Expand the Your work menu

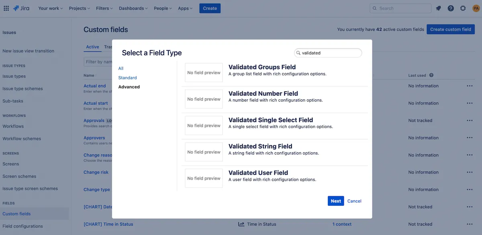[x=51, y=8]
